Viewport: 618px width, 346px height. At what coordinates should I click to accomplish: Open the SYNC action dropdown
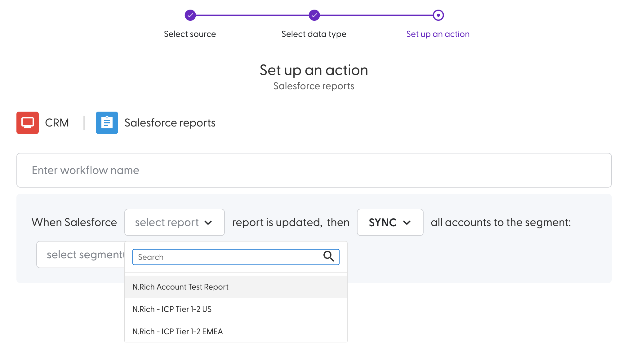(x=390, y=222)
